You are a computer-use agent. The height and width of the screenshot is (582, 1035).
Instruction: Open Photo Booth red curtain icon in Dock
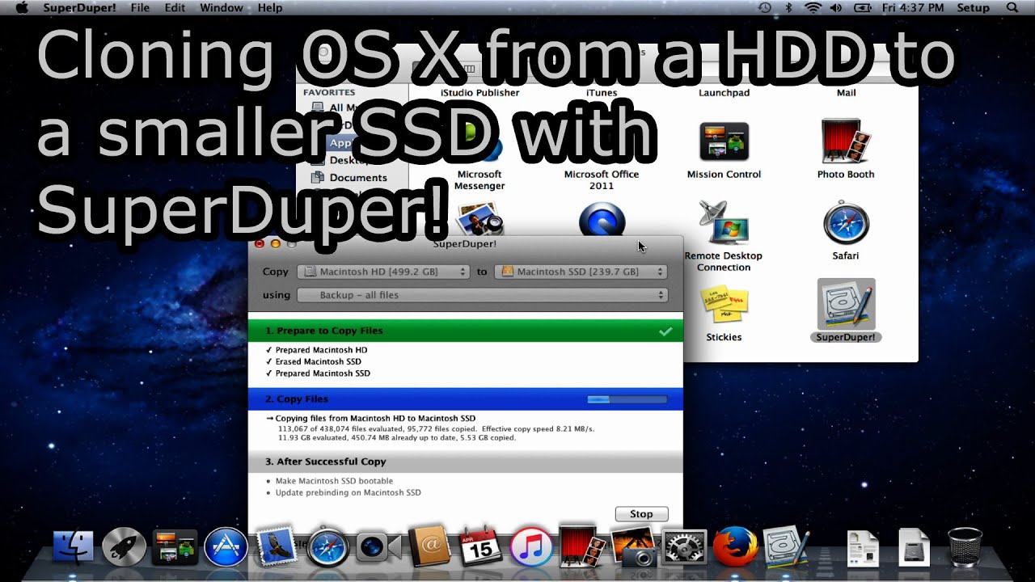point(582,548)
